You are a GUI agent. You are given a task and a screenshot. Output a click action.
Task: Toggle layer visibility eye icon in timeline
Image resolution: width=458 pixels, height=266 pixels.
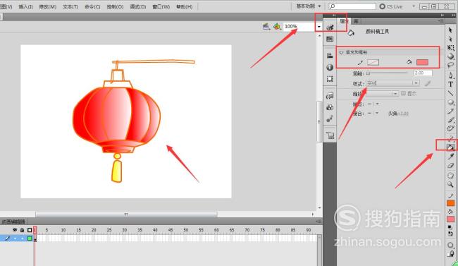(15, 230)
